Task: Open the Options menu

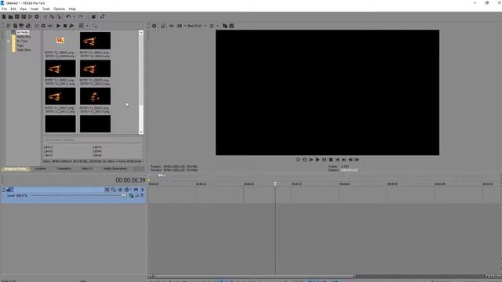Action: click(59, 9)
